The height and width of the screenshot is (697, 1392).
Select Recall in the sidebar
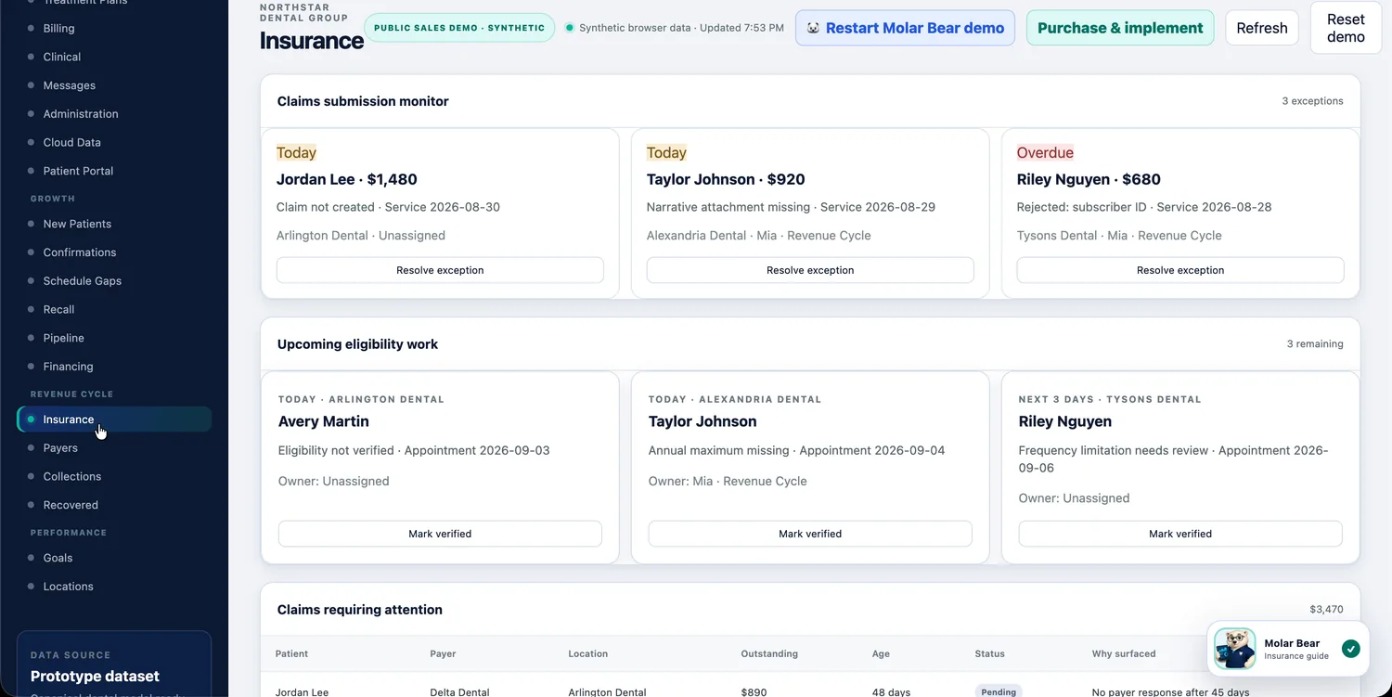(x=58, y=309)
